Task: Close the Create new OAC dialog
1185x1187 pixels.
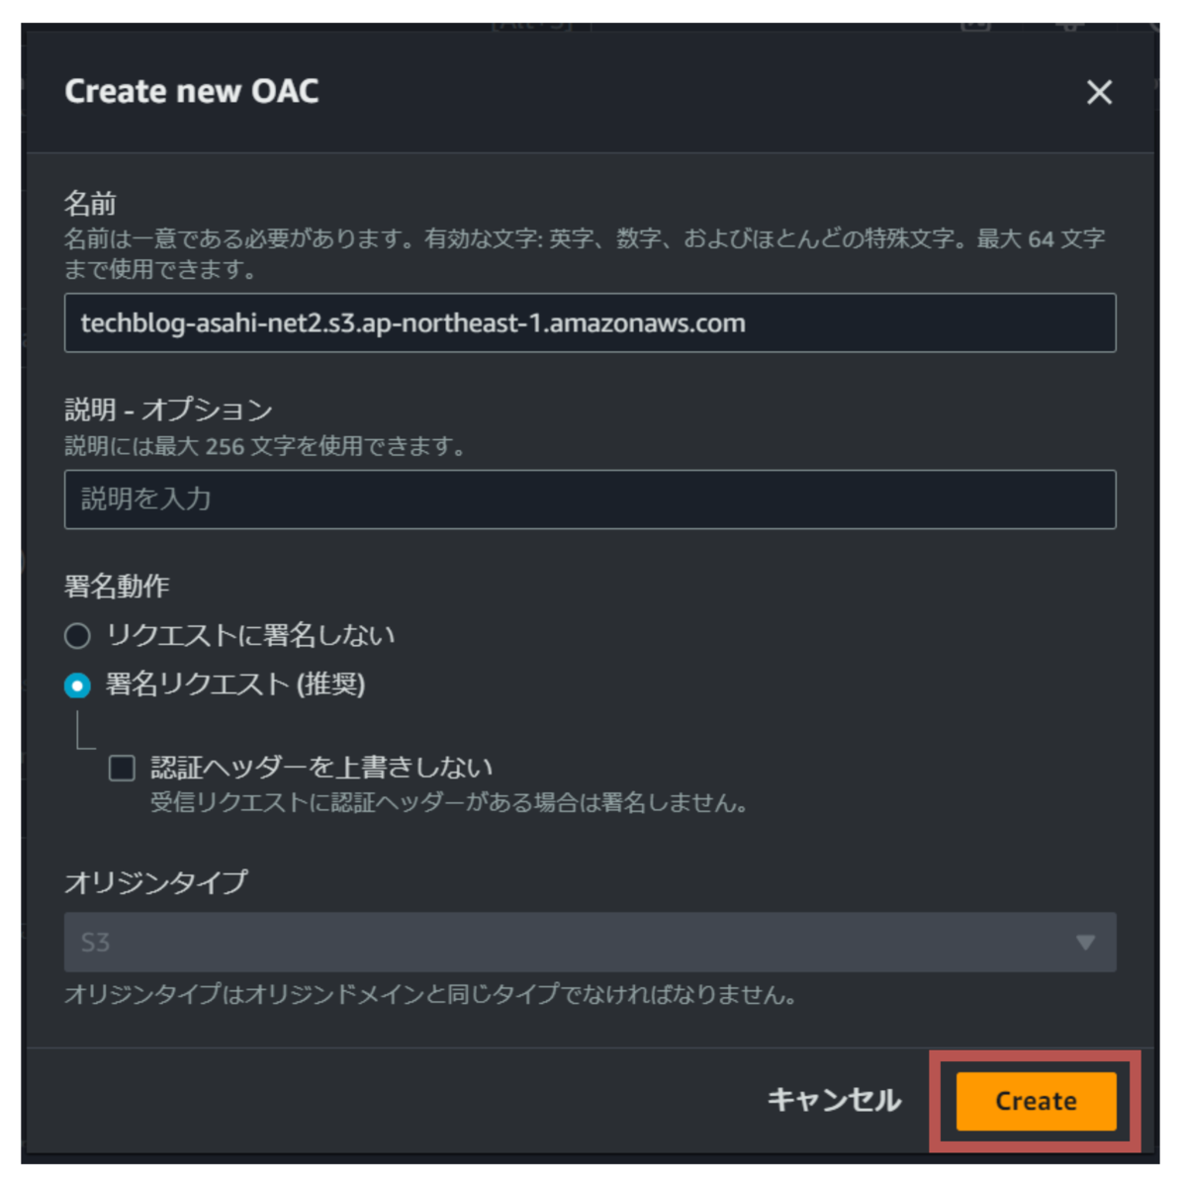Action: pos(1099,92)
